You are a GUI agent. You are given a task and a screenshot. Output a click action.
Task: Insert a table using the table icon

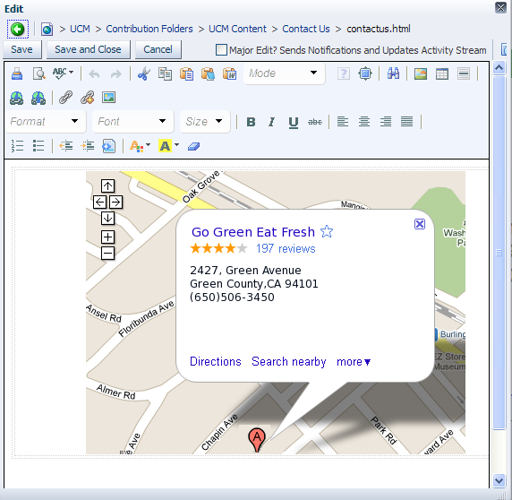(442, 73)
